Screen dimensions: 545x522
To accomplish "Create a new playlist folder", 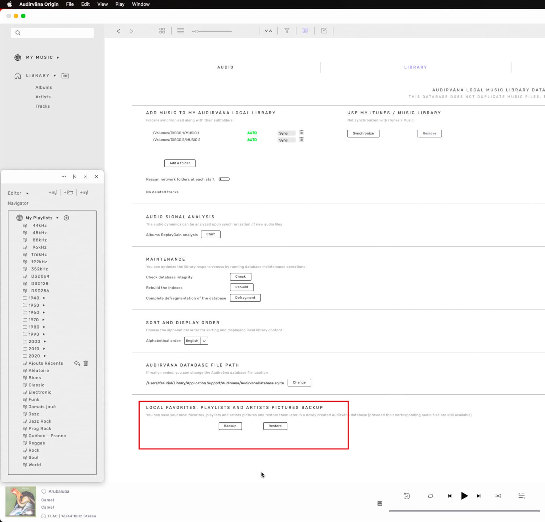I will pos(68,192).
